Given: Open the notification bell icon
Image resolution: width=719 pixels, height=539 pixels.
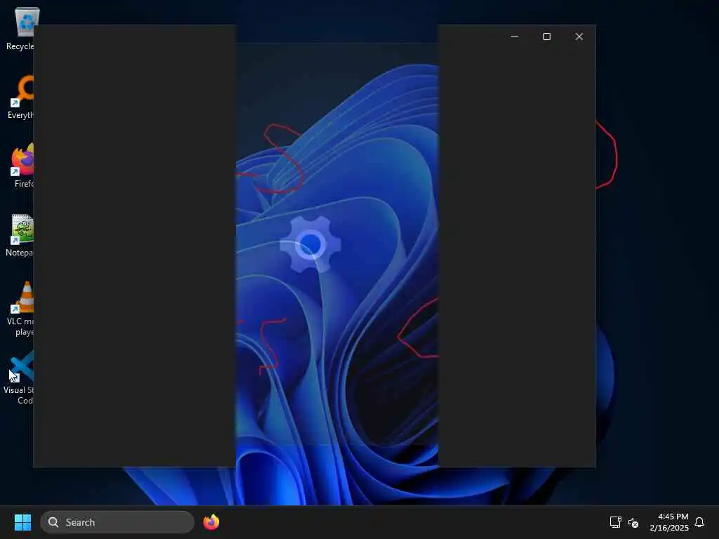Looking at the screenshot, I should coord(699,522).
